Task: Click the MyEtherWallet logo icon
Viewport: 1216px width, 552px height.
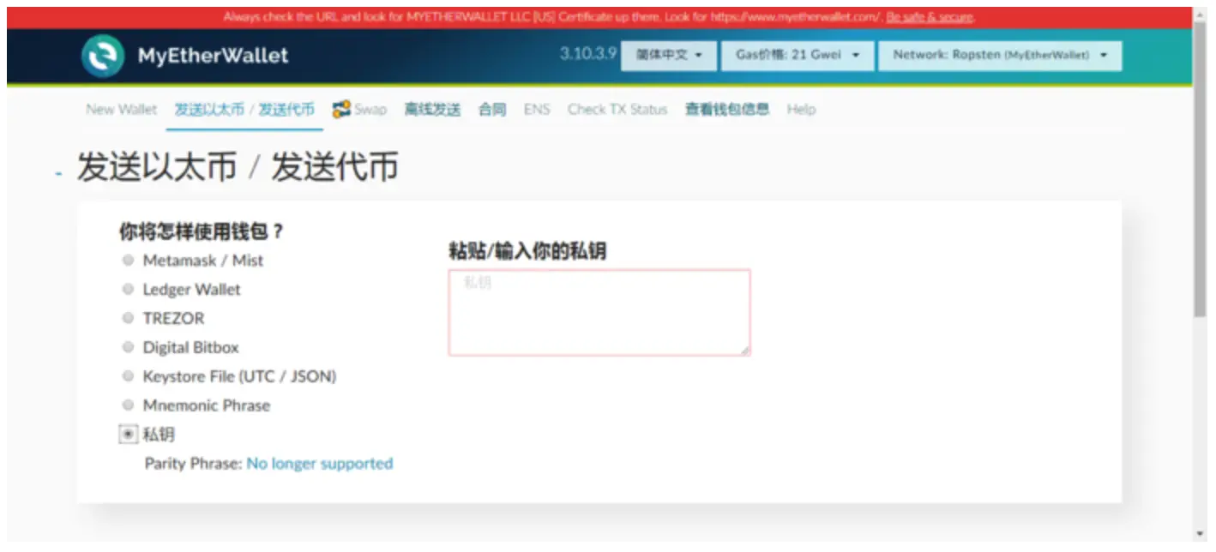Action: point(103,56)
